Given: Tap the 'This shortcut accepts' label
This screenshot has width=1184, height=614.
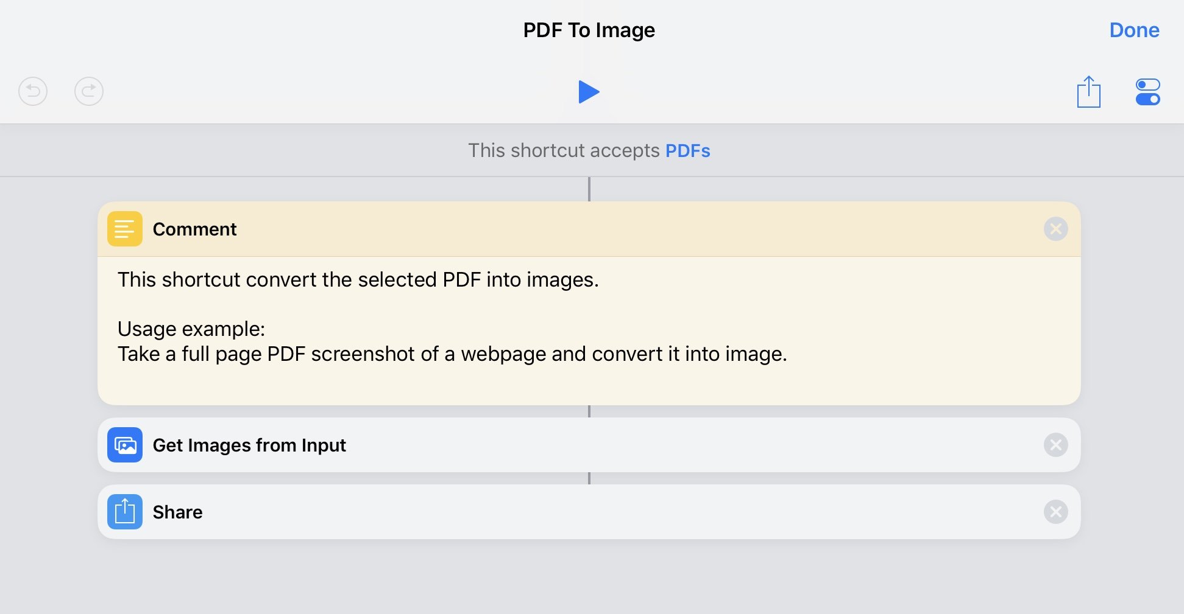Looking at the screenshot, I should (564, 150).
